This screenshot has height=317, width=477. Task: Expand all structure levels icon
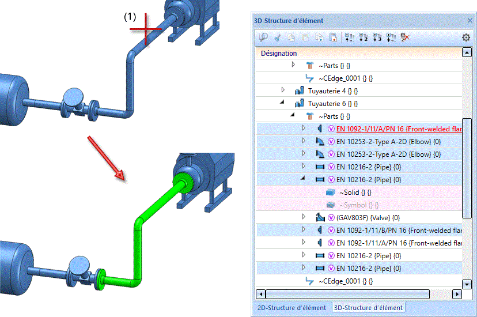pos(391,37)
